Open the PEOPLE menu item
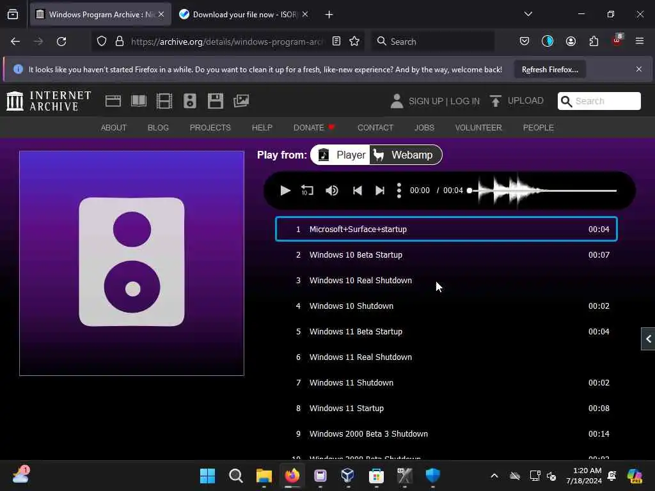Screen dimensions: 655x491 pyautogui.click(x=539, y=128)
